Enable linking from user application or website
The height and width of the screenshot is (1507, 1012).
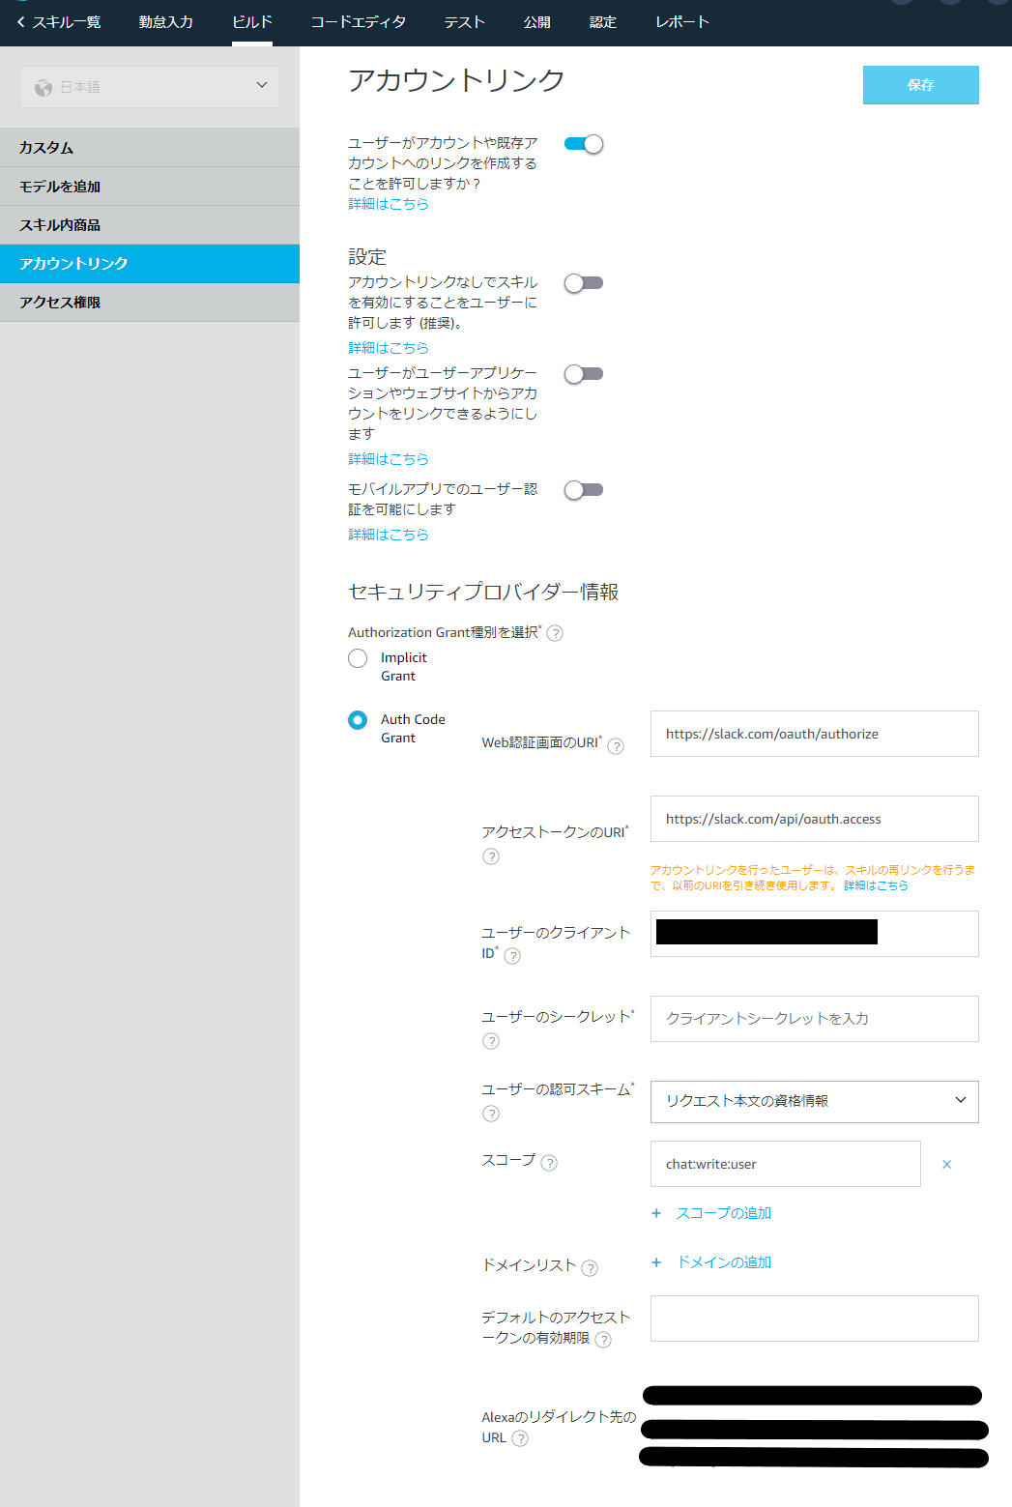point(584,374)
